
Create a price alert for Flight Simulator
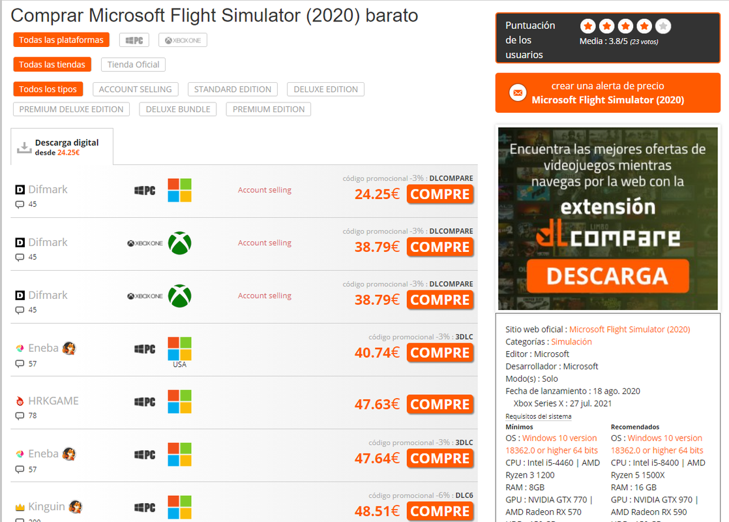tap(608, 93)
